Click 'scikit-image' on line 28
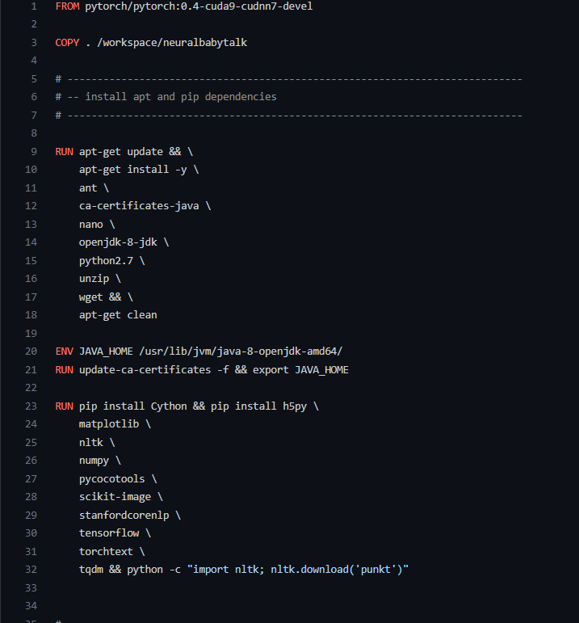 (x=115, y=497)
